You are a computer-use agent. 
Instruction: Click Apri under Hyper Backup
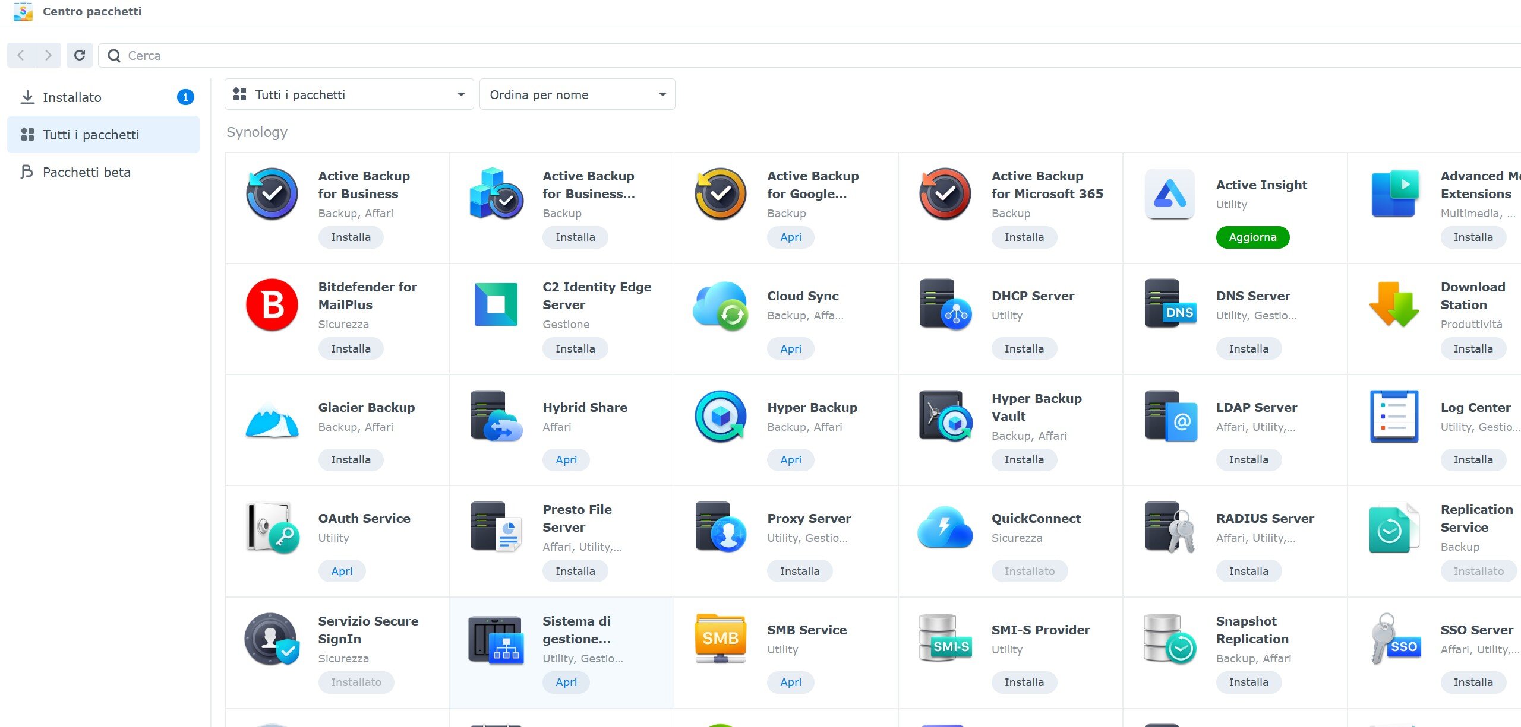tap(790, 459)
